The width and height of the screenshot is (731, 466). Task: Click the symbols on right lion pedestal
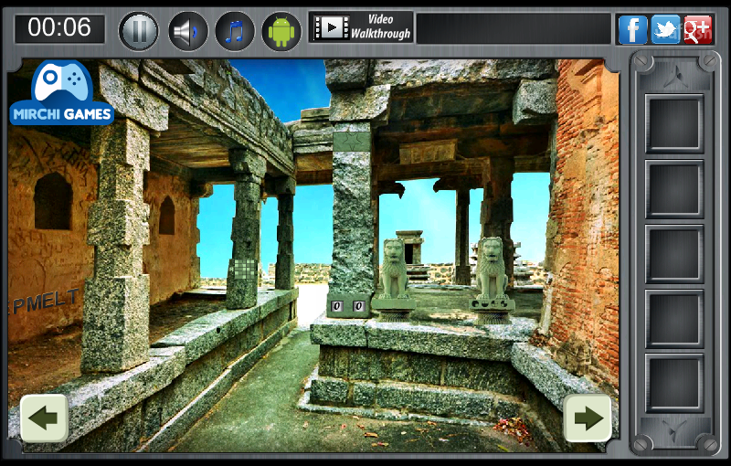point(492,304)
